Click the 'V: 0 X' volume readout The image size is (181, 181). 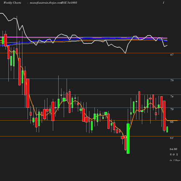coord(174,155)
